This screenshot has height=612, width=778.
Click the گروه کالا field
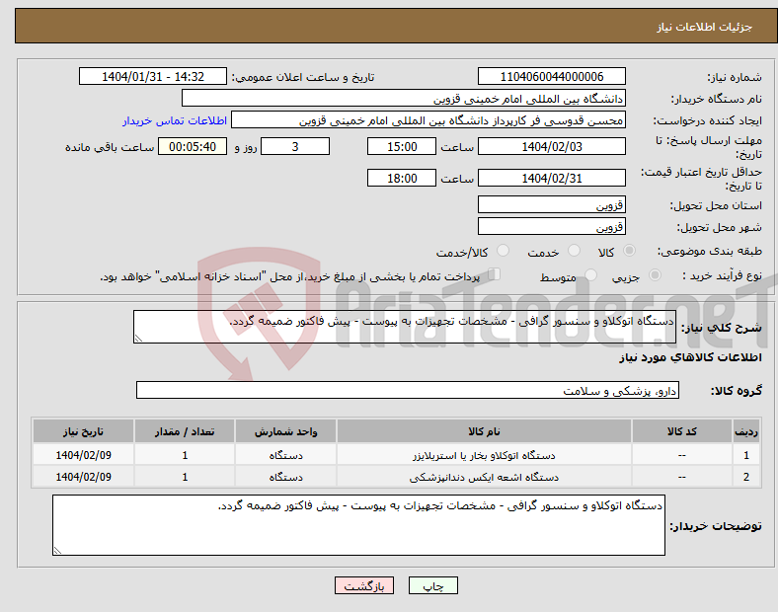(408, 390)
